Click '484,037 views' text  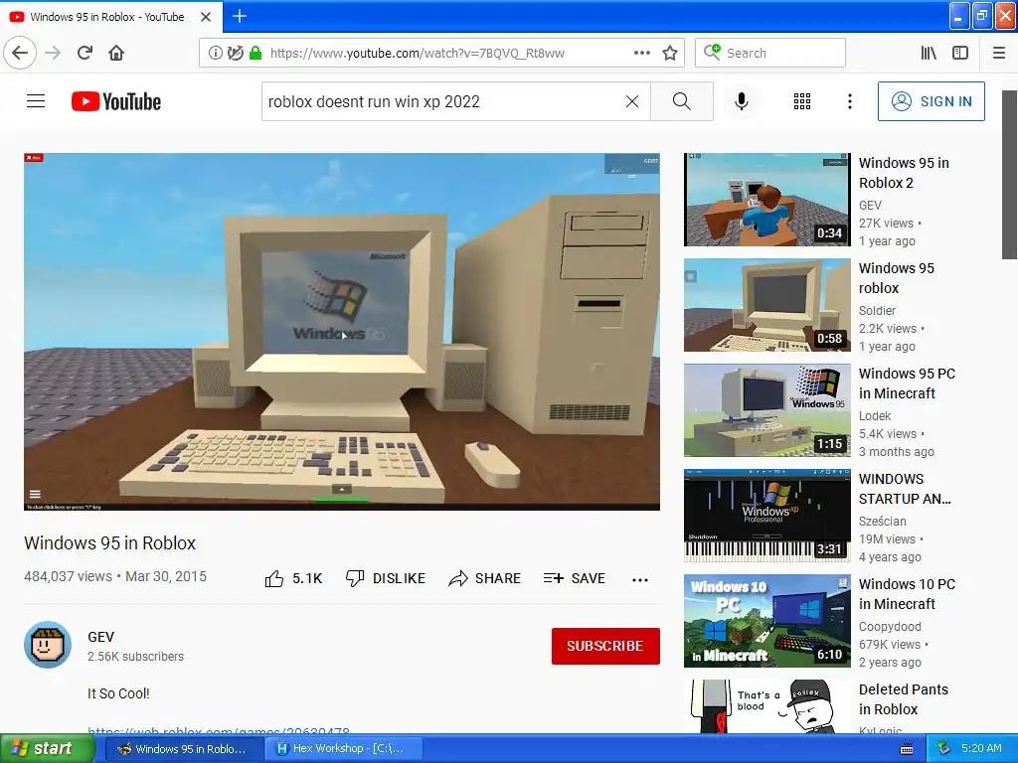click(68, 576)
